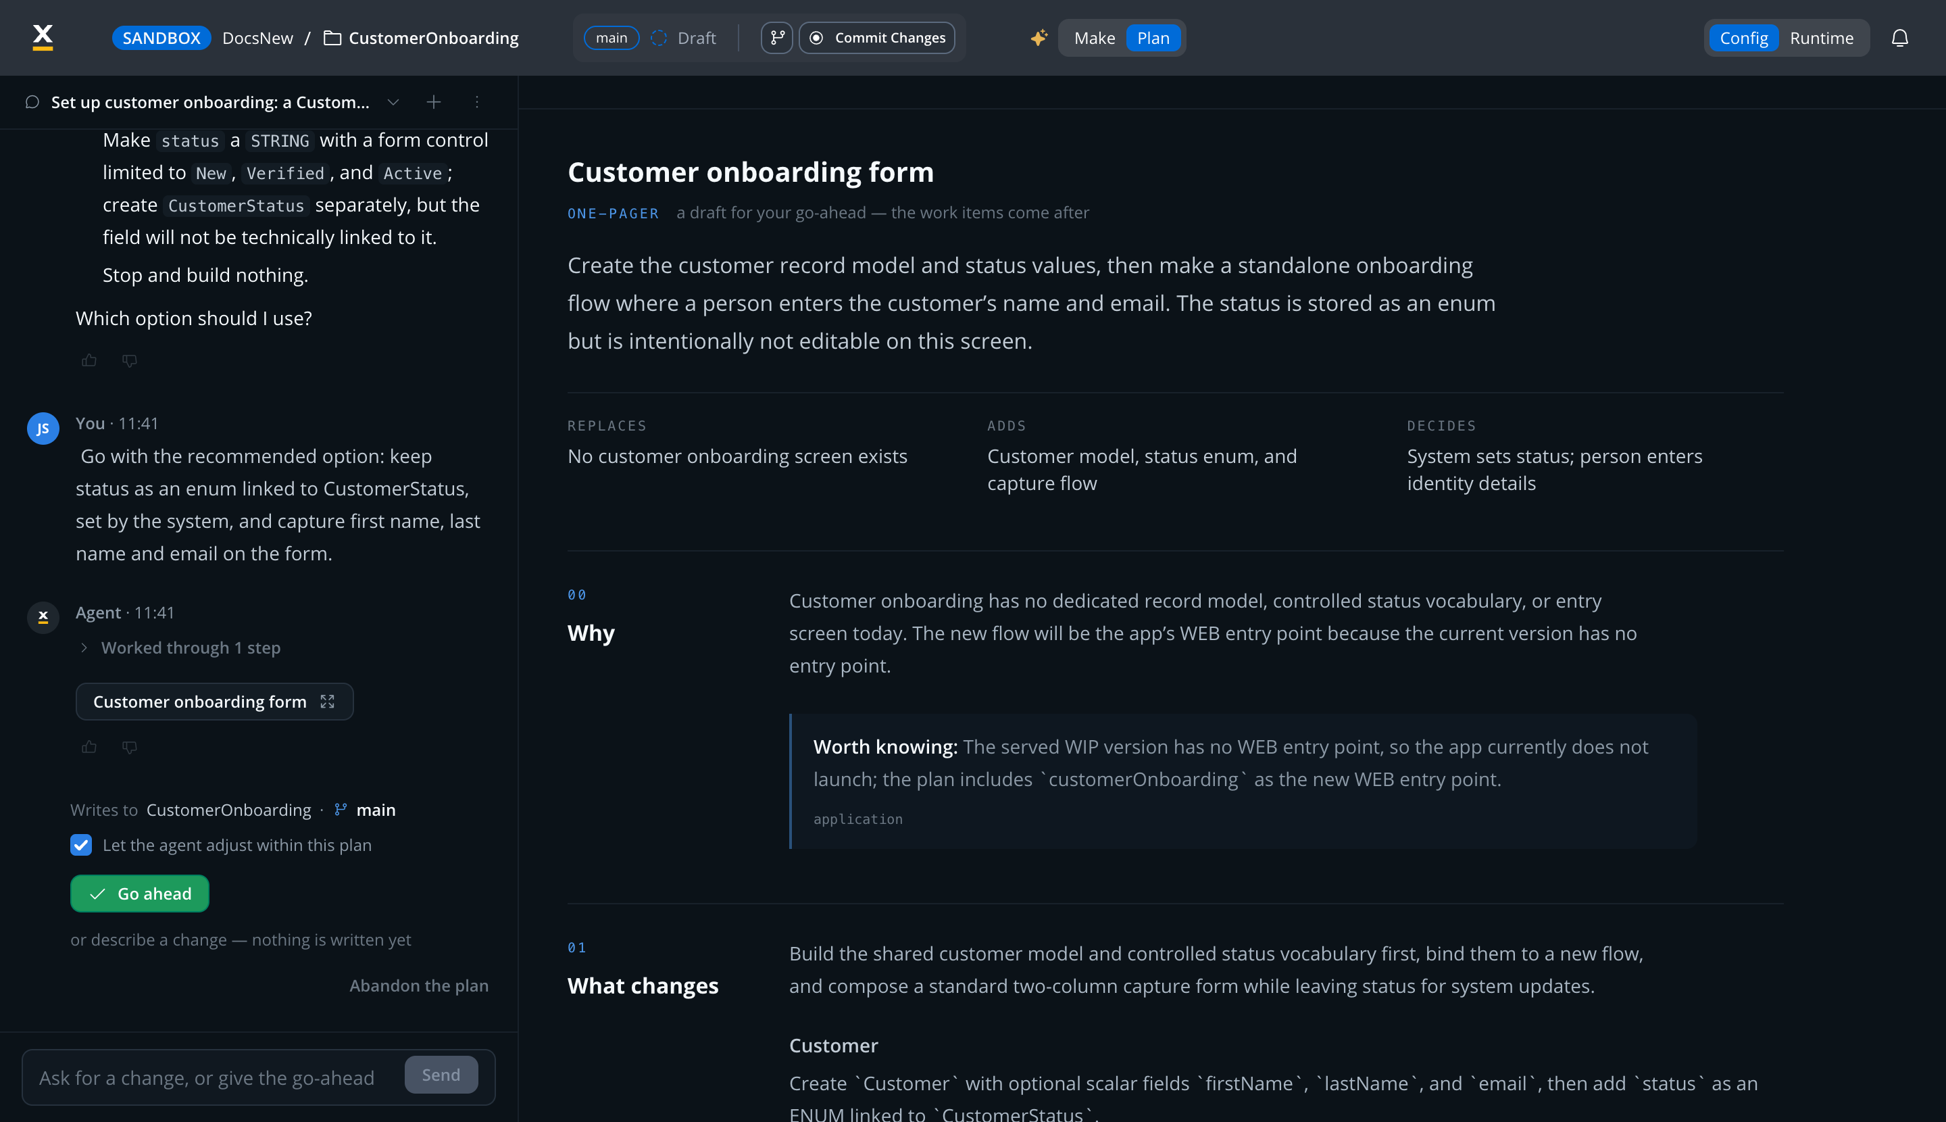Click the Draft status label
The height and width of the screenshot is (1122, 1946).
coord(697,38)
